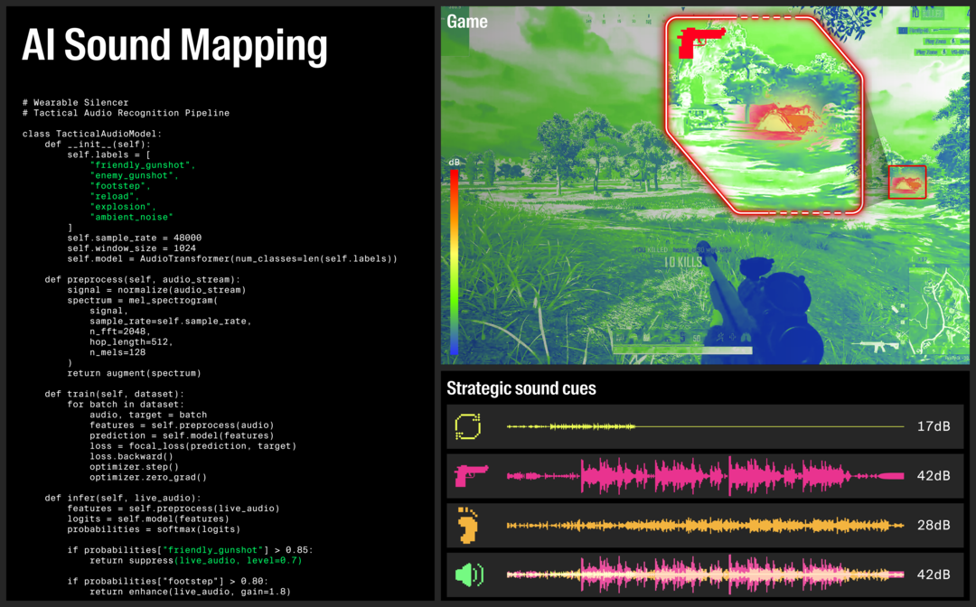The width and height of the screenshot is (976, 607).
Task: Click the red pistol icon in game overlay
Action: tap(701, 42)
